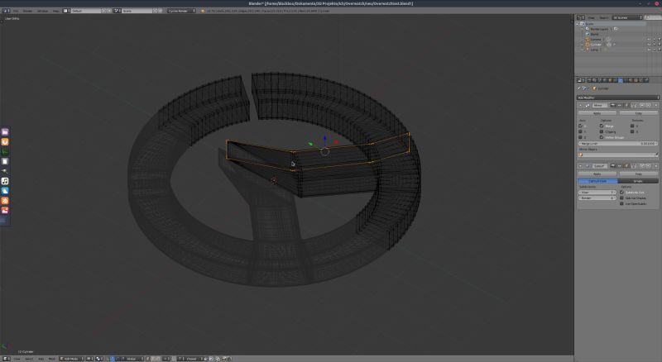Screen dimensions: 662x362
Task: Apply the Subsurf modifier
Action: tap(597, 174)
